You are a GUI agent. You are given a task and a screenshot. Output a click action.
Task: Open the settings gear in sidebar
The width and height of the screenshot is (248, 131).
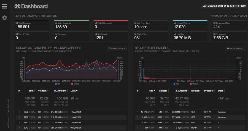pos(4,18)
